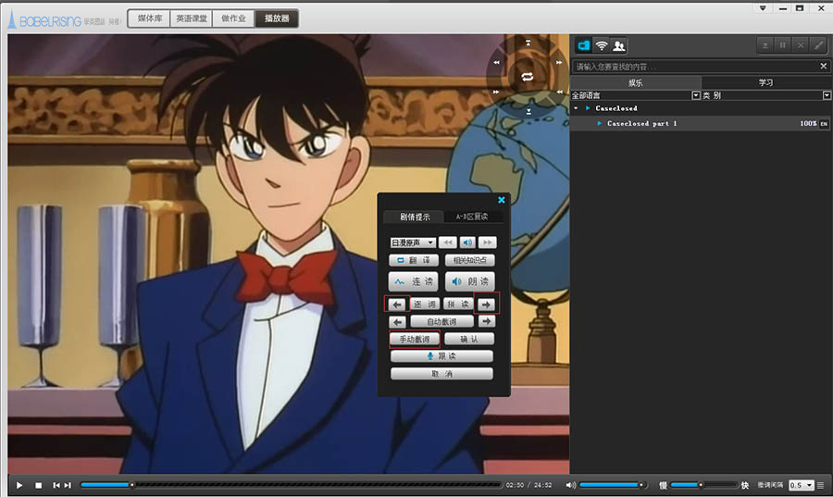
Task: Open 相关知识点 related knowledge button
Action: (469, 260)
